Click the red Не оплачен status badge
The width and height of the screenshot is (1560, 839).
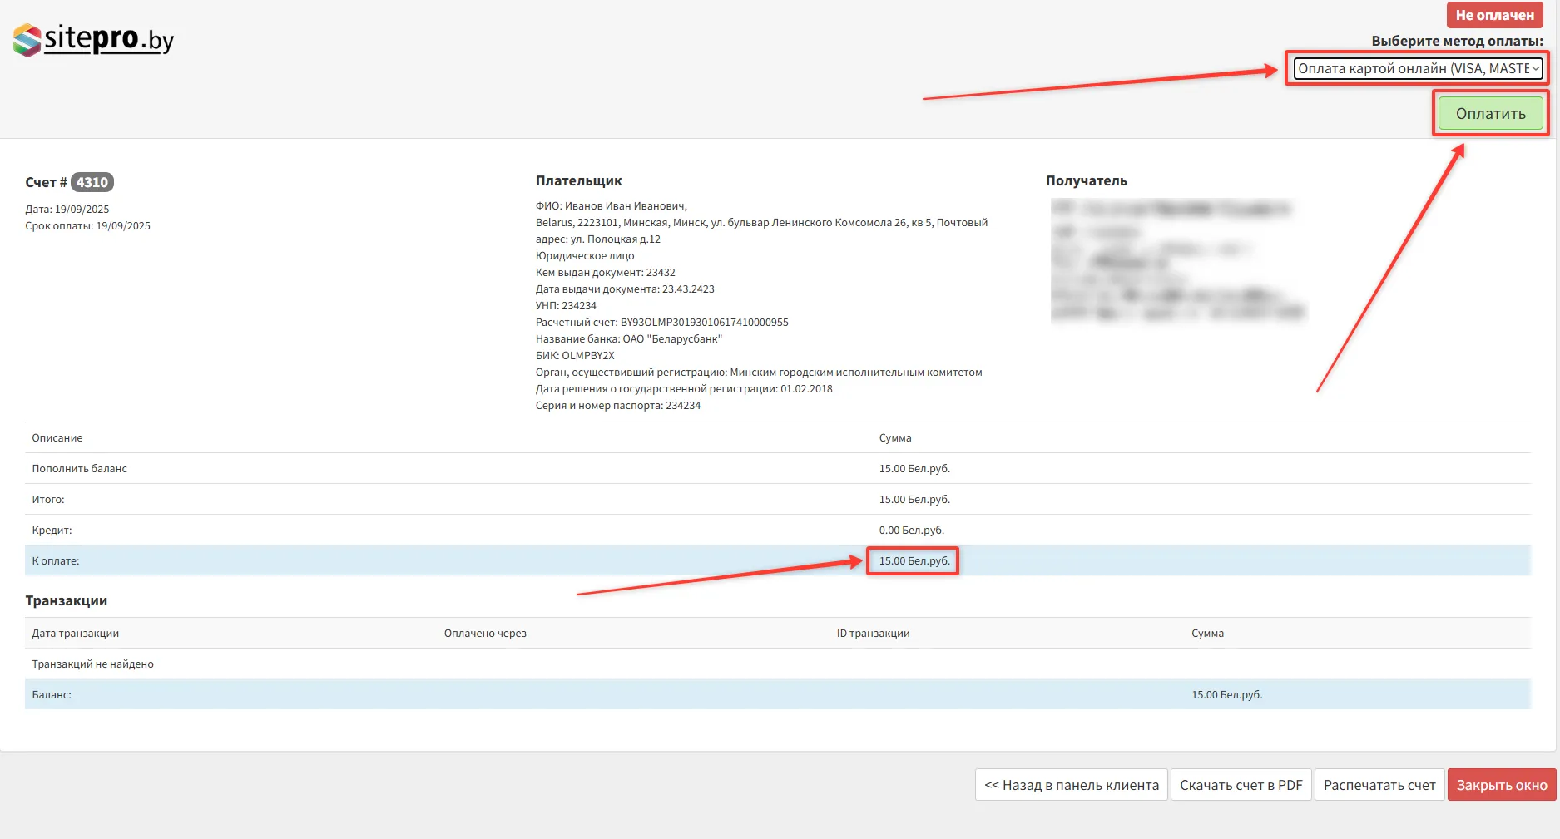(1494, 15)
